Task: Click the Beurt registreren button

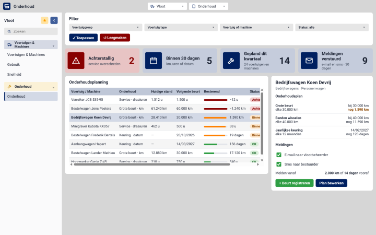Action: point(294,183)
